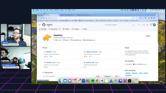Launch Discord from the dock
Image resolution: width=166 pixels, height=93 pixels.
tap(70, 81)
